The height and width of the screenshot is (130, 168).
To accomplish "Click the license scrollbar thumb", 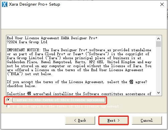I will point(158,44).
